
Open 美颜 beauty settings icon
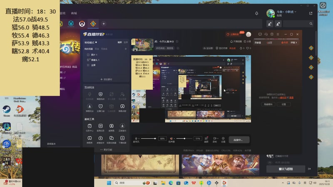pyautogui.click(x=206, y=138)
